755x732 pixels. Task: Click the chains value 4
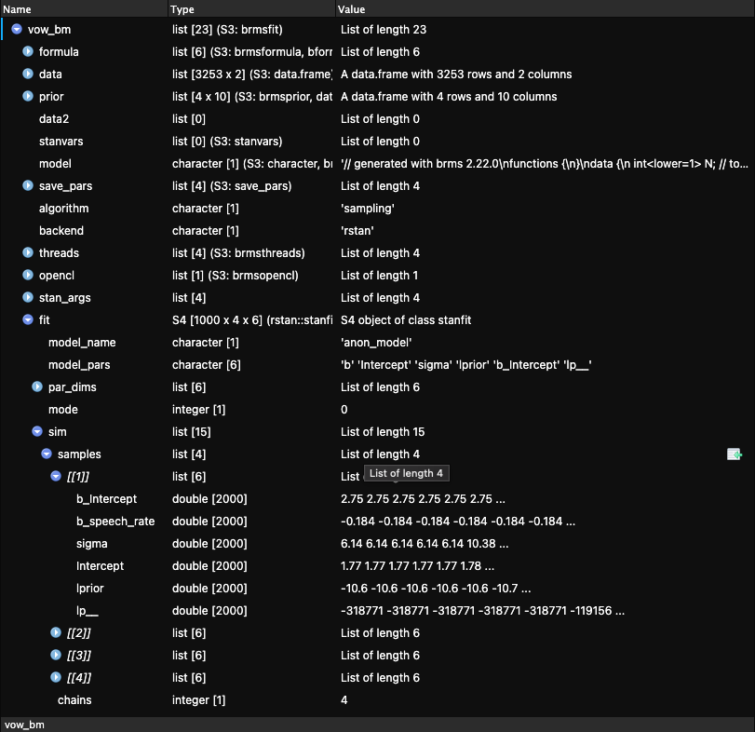coord(344,699)
